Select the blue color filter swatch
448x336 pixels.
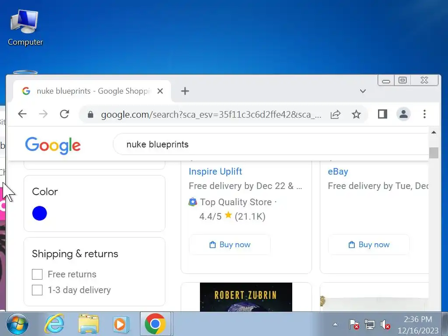click(39, 213)
